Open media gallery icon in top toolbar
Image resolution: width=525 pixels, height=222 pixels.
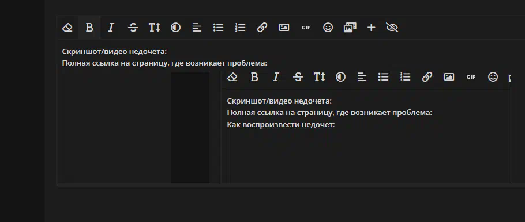pyautogui.click(x=350, y=28)
